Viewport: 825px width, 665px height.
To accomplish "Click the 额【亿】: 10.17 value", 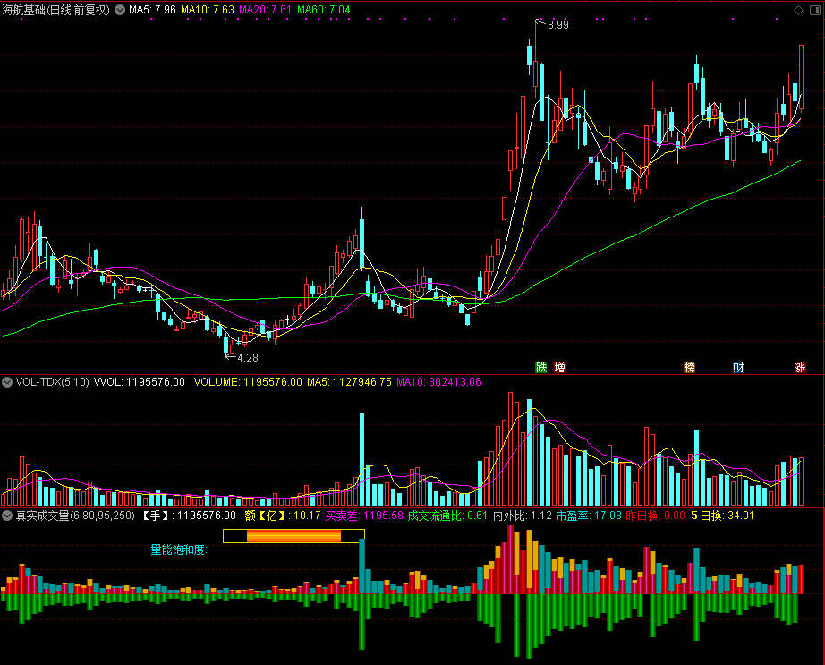I will coord(283,516).
